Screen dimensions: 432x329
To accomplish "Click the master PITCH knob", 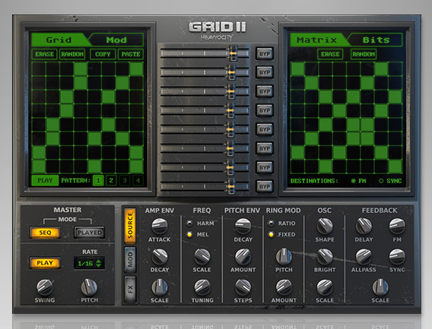I will 89,287.
